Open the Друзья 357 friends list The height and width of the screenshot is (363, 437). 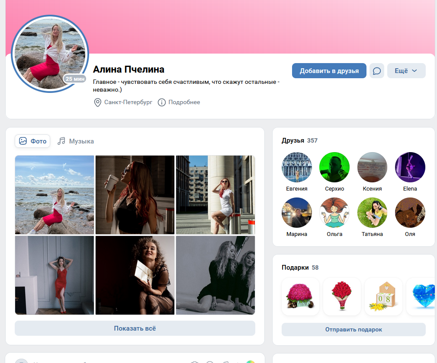point(299,140)
